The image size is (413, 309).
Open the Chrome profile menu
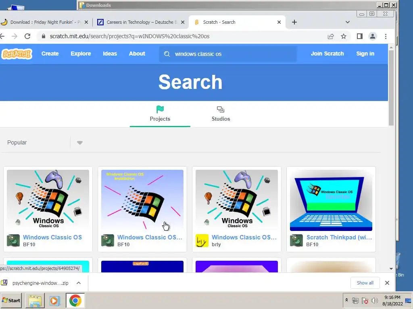[372, 36]
